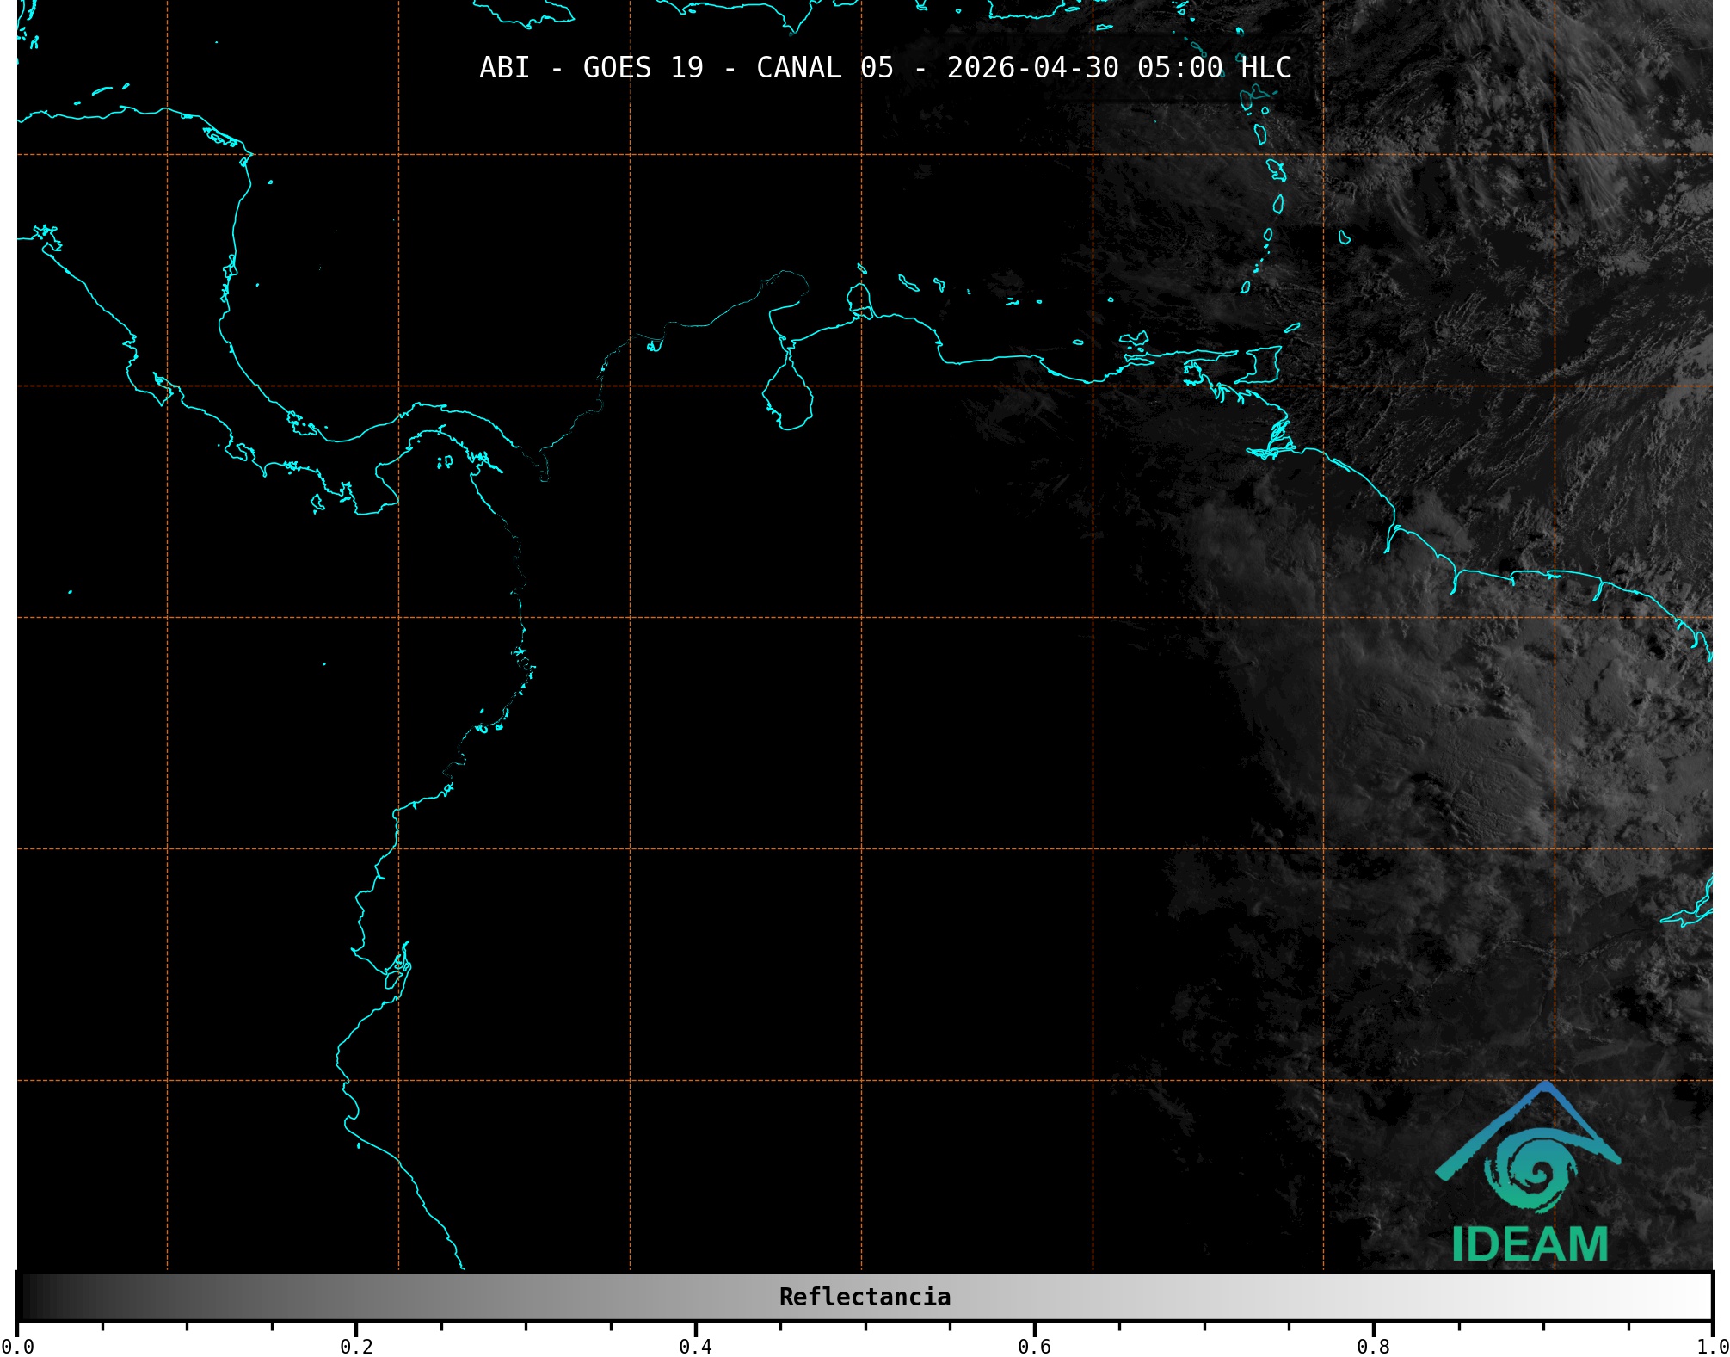Click the 0.6 colorbar tick label
This screenshot has width=1730, height=1357.
tap(1034, 1347)
